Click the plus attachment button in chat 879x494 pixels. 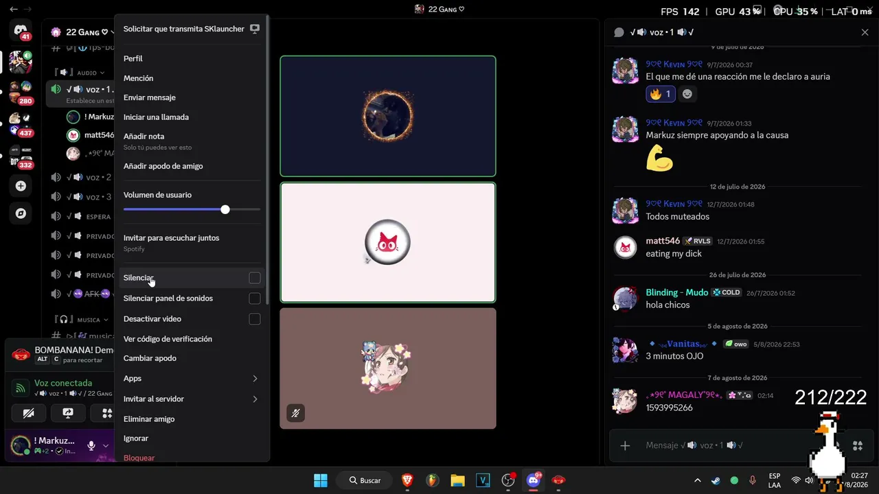(625, 446)
